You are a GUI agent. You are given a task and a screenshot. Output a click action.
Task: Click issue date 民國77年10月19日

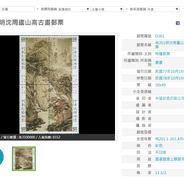pos(170,71)
